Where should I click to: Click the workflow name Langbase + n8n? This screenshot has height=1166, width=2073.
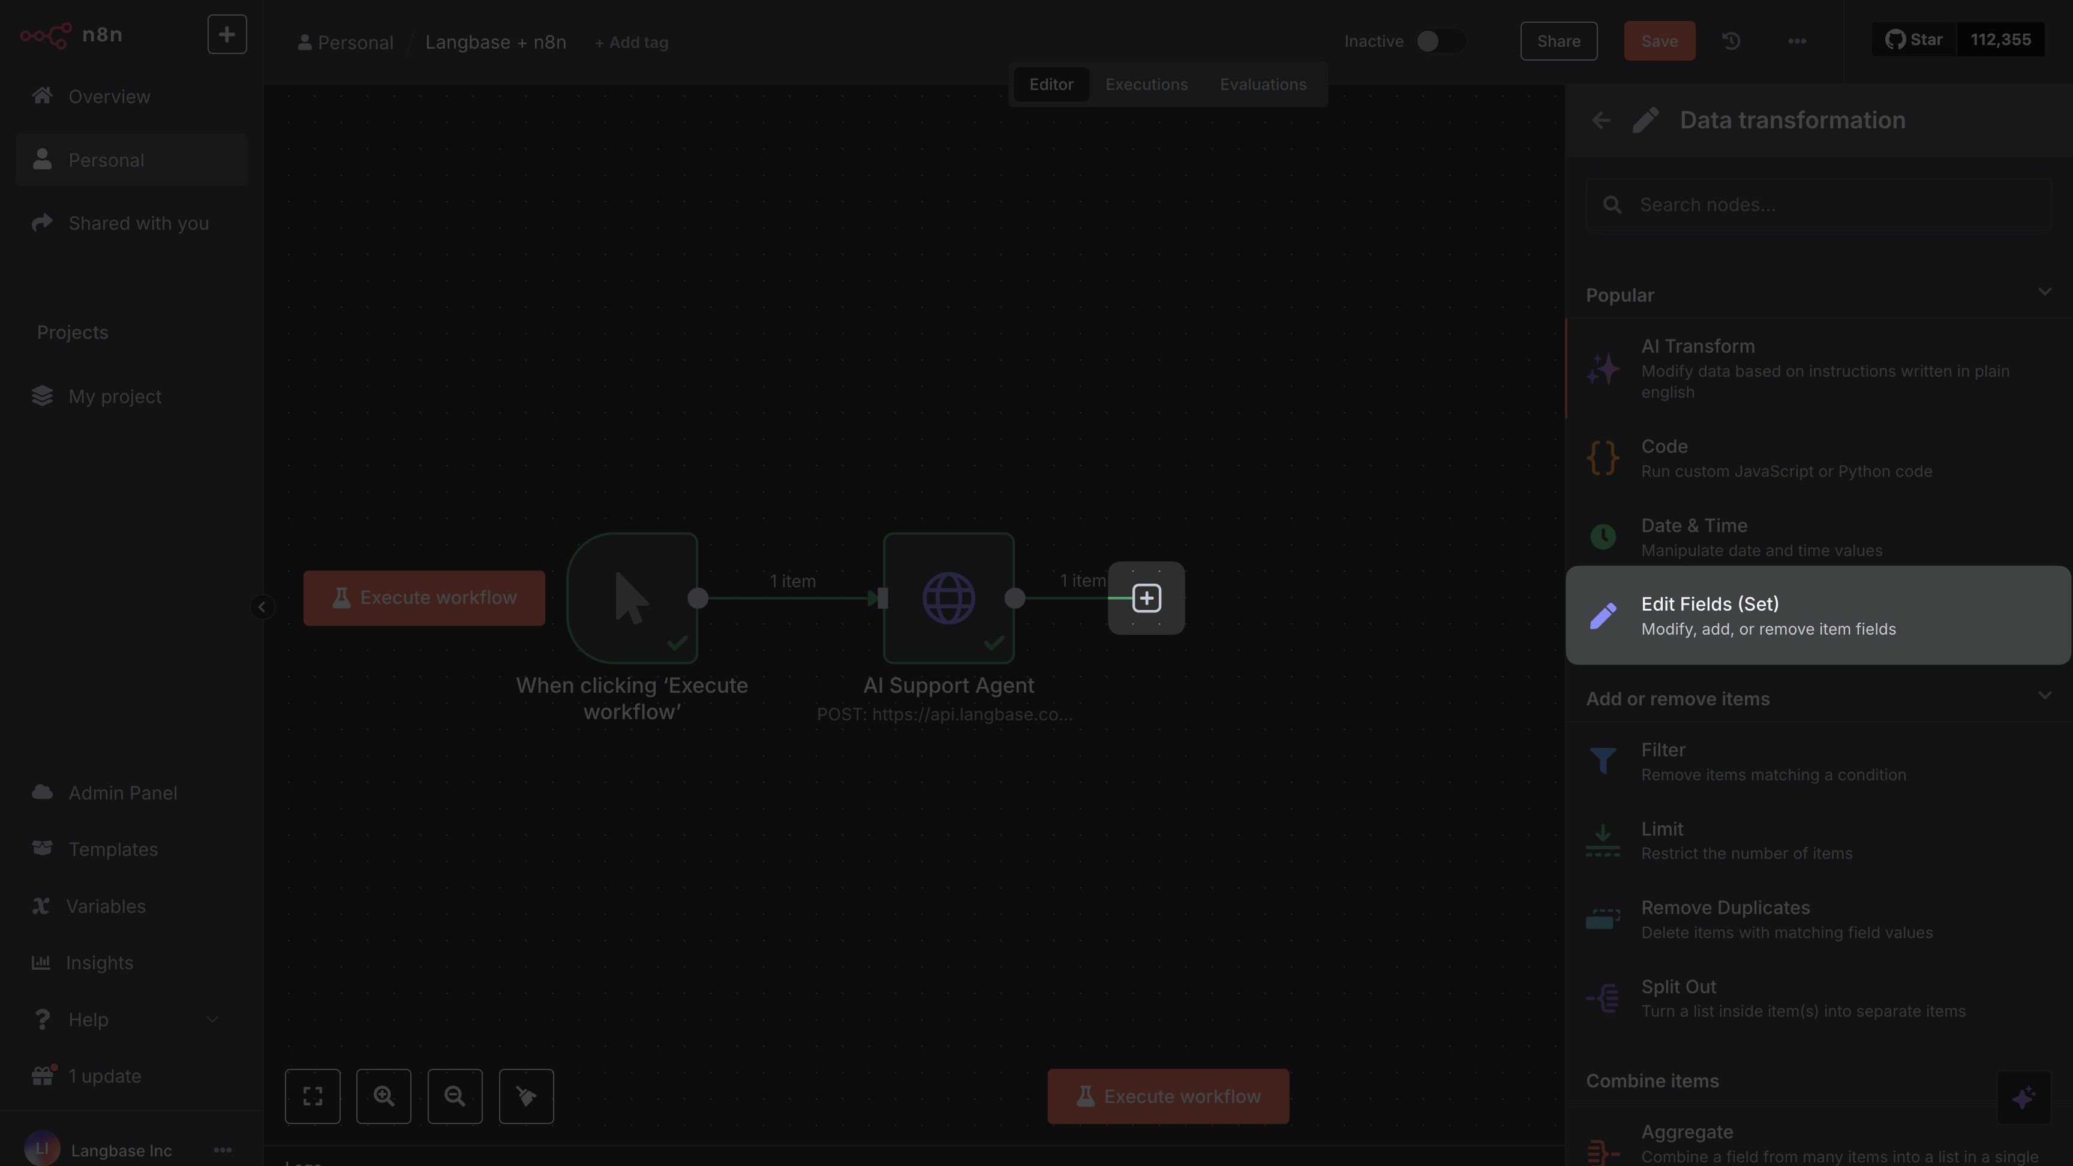pyautogui.click(x=495, y=42)
